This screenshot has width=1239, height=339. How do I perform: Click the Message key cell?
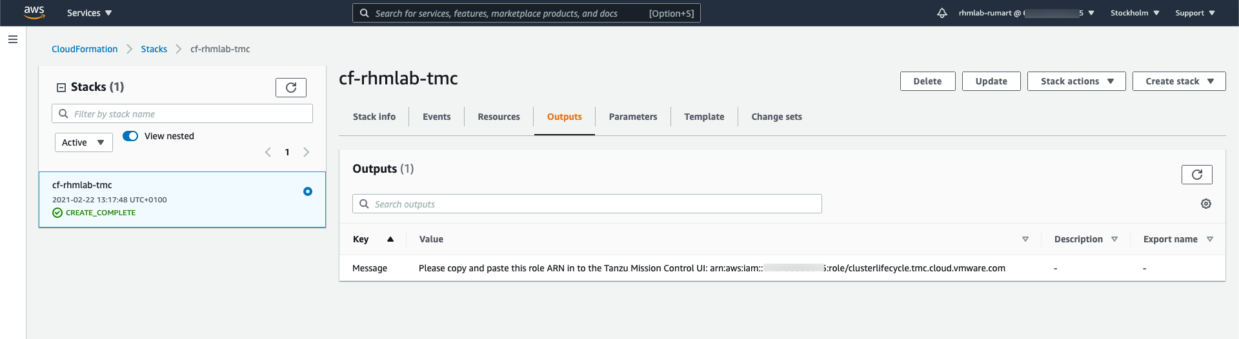click(370, 268)
